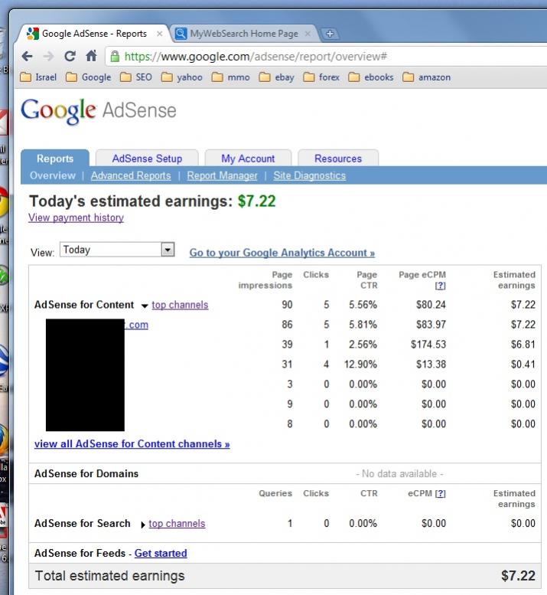Open AdSense for Content top channels link
Viewport: 547px width, 595px height.
180,305
